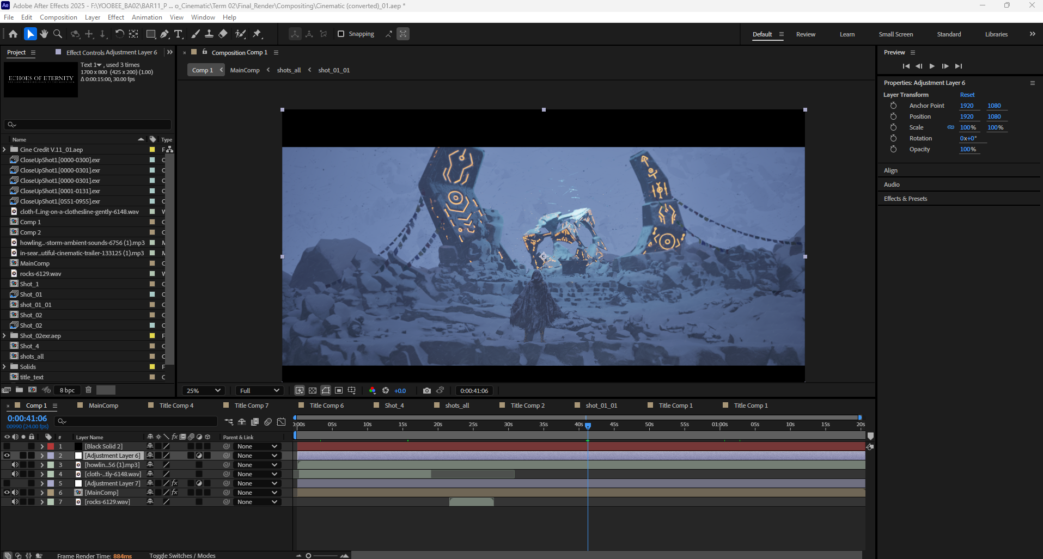Click the Take Snapshot camera icon
The height and width of the screenshot is (559, 1043).
427,390
